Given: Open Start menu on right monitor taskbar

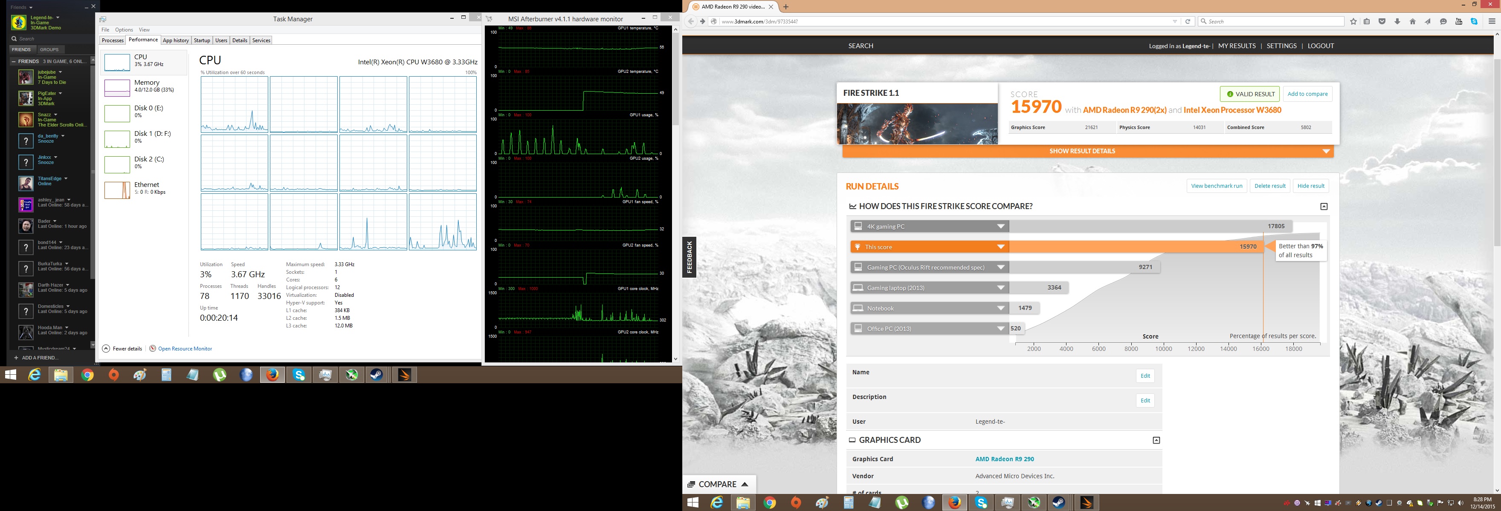Looking at the screenshot, I should tap(692, 503).
